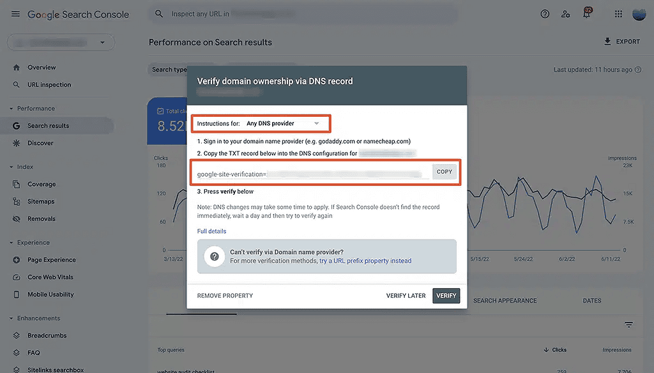
Task: Collapse the Performance section
Action: point(11,109)
